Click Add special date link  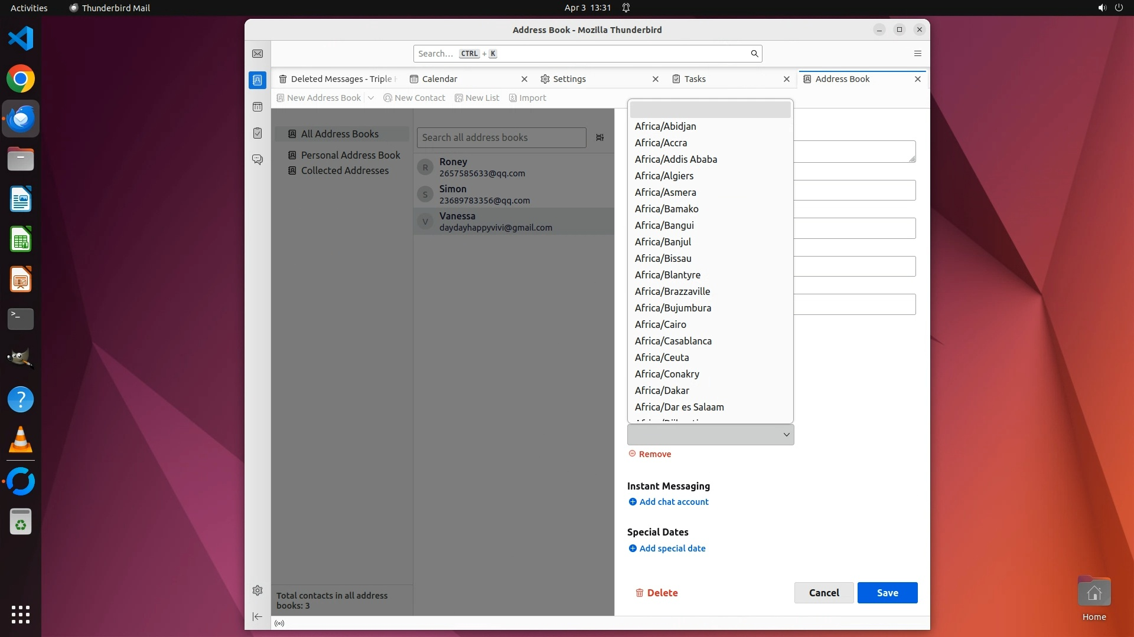coord(672,549)
